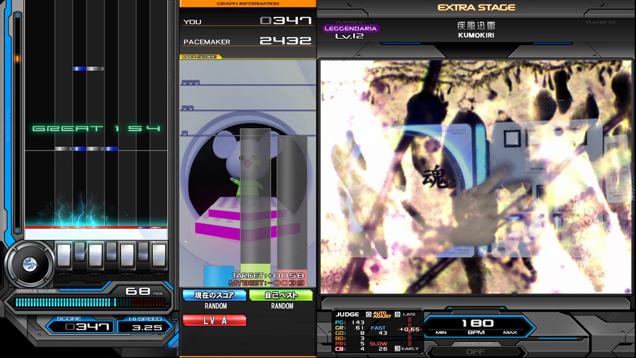Viewport: 636px width, 358px height.
Task: Click the 自己ベスト green button
Action: tap(281, 295)
